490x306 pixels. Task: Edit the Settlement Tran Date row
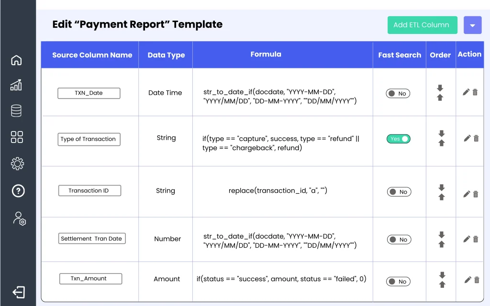[x=467, y=239]
